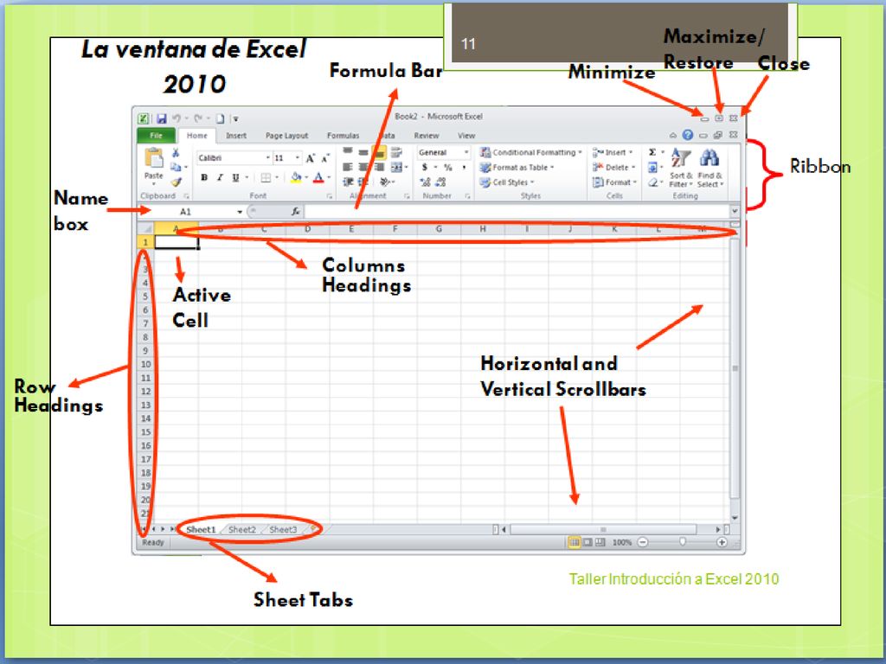Select the Sheet2 worksheet tab
Screen dimensions: 886x664
(x=242, y=530)
